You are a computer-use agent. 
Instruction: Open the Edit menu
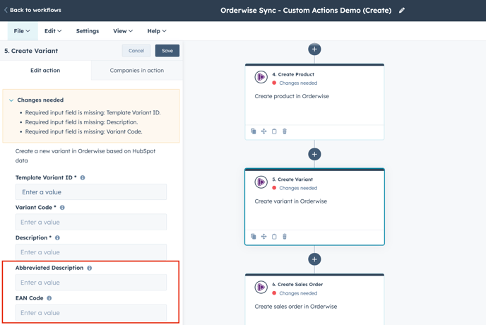(53, 31)
